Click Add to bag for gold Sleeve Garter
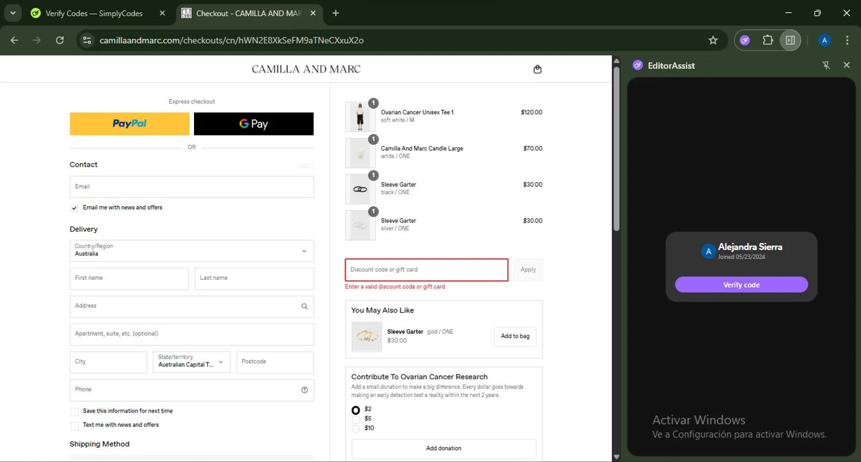 [515, 337]
